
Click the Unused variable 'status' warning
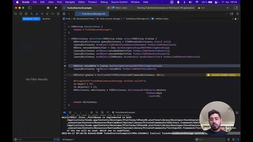click(x=223, y=75)
